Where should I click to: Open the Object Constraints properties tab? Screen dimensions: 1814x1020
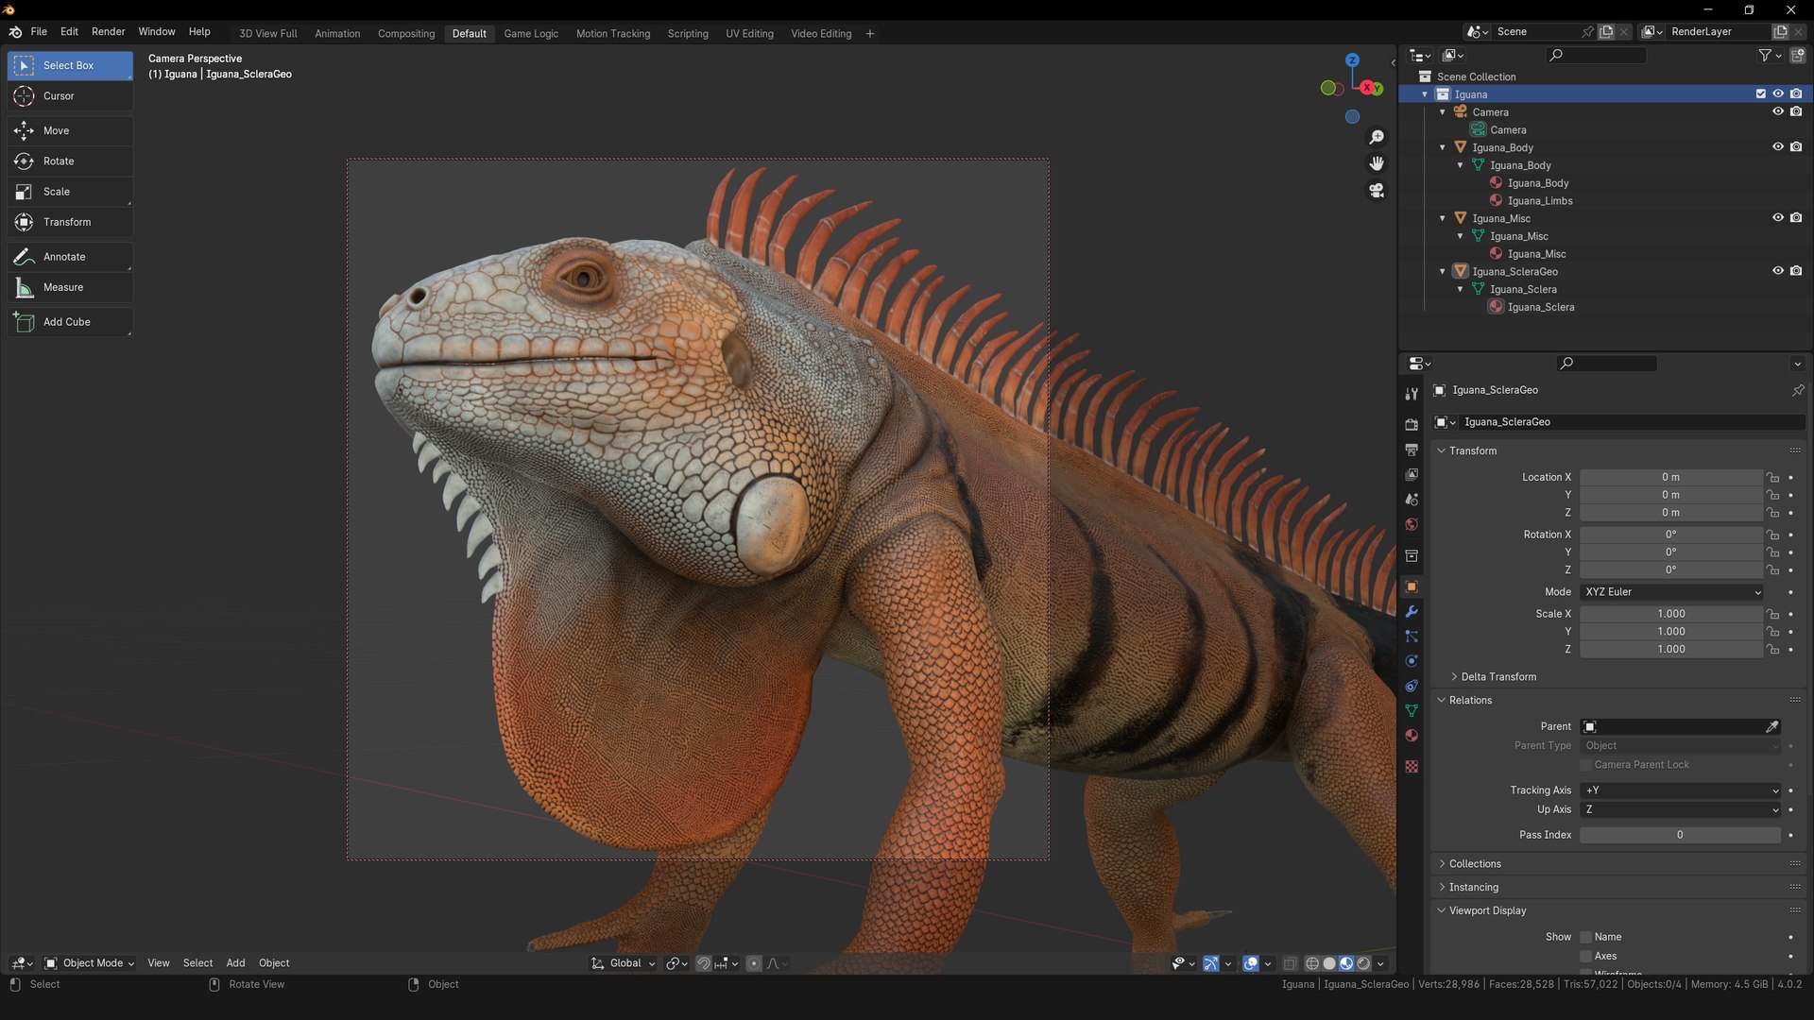point(1412,686)
